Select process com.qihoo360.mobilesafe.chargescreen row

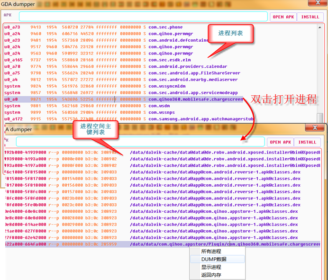click(123, 99)
